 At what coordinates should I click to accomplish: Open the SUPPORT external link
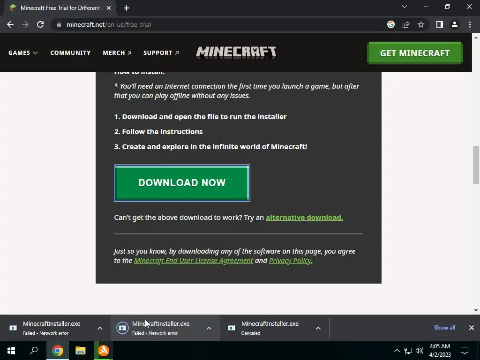(x=161, y=52)
